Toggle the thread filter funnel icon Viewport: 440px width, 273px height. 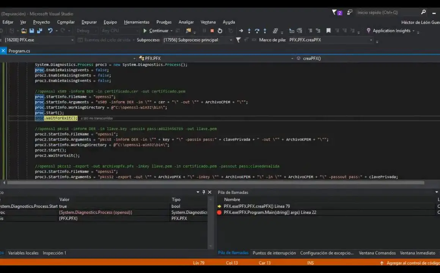pyautogui.click(x=238, y=40)
